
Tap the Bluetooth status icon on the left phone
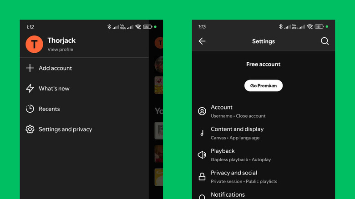109,27
